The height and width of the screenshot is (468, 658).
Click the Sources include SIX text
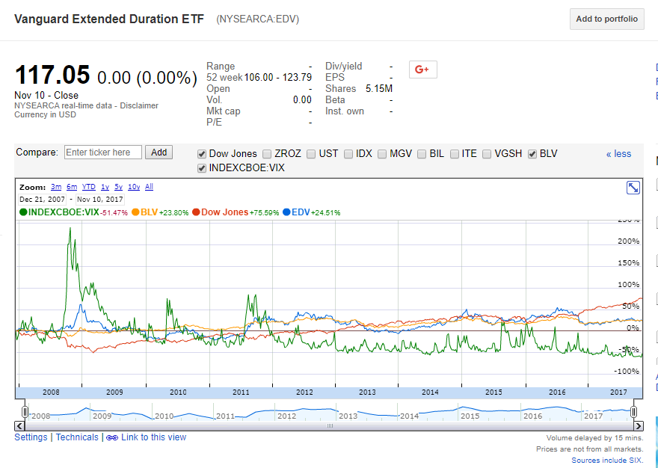[x=607, y=461]
